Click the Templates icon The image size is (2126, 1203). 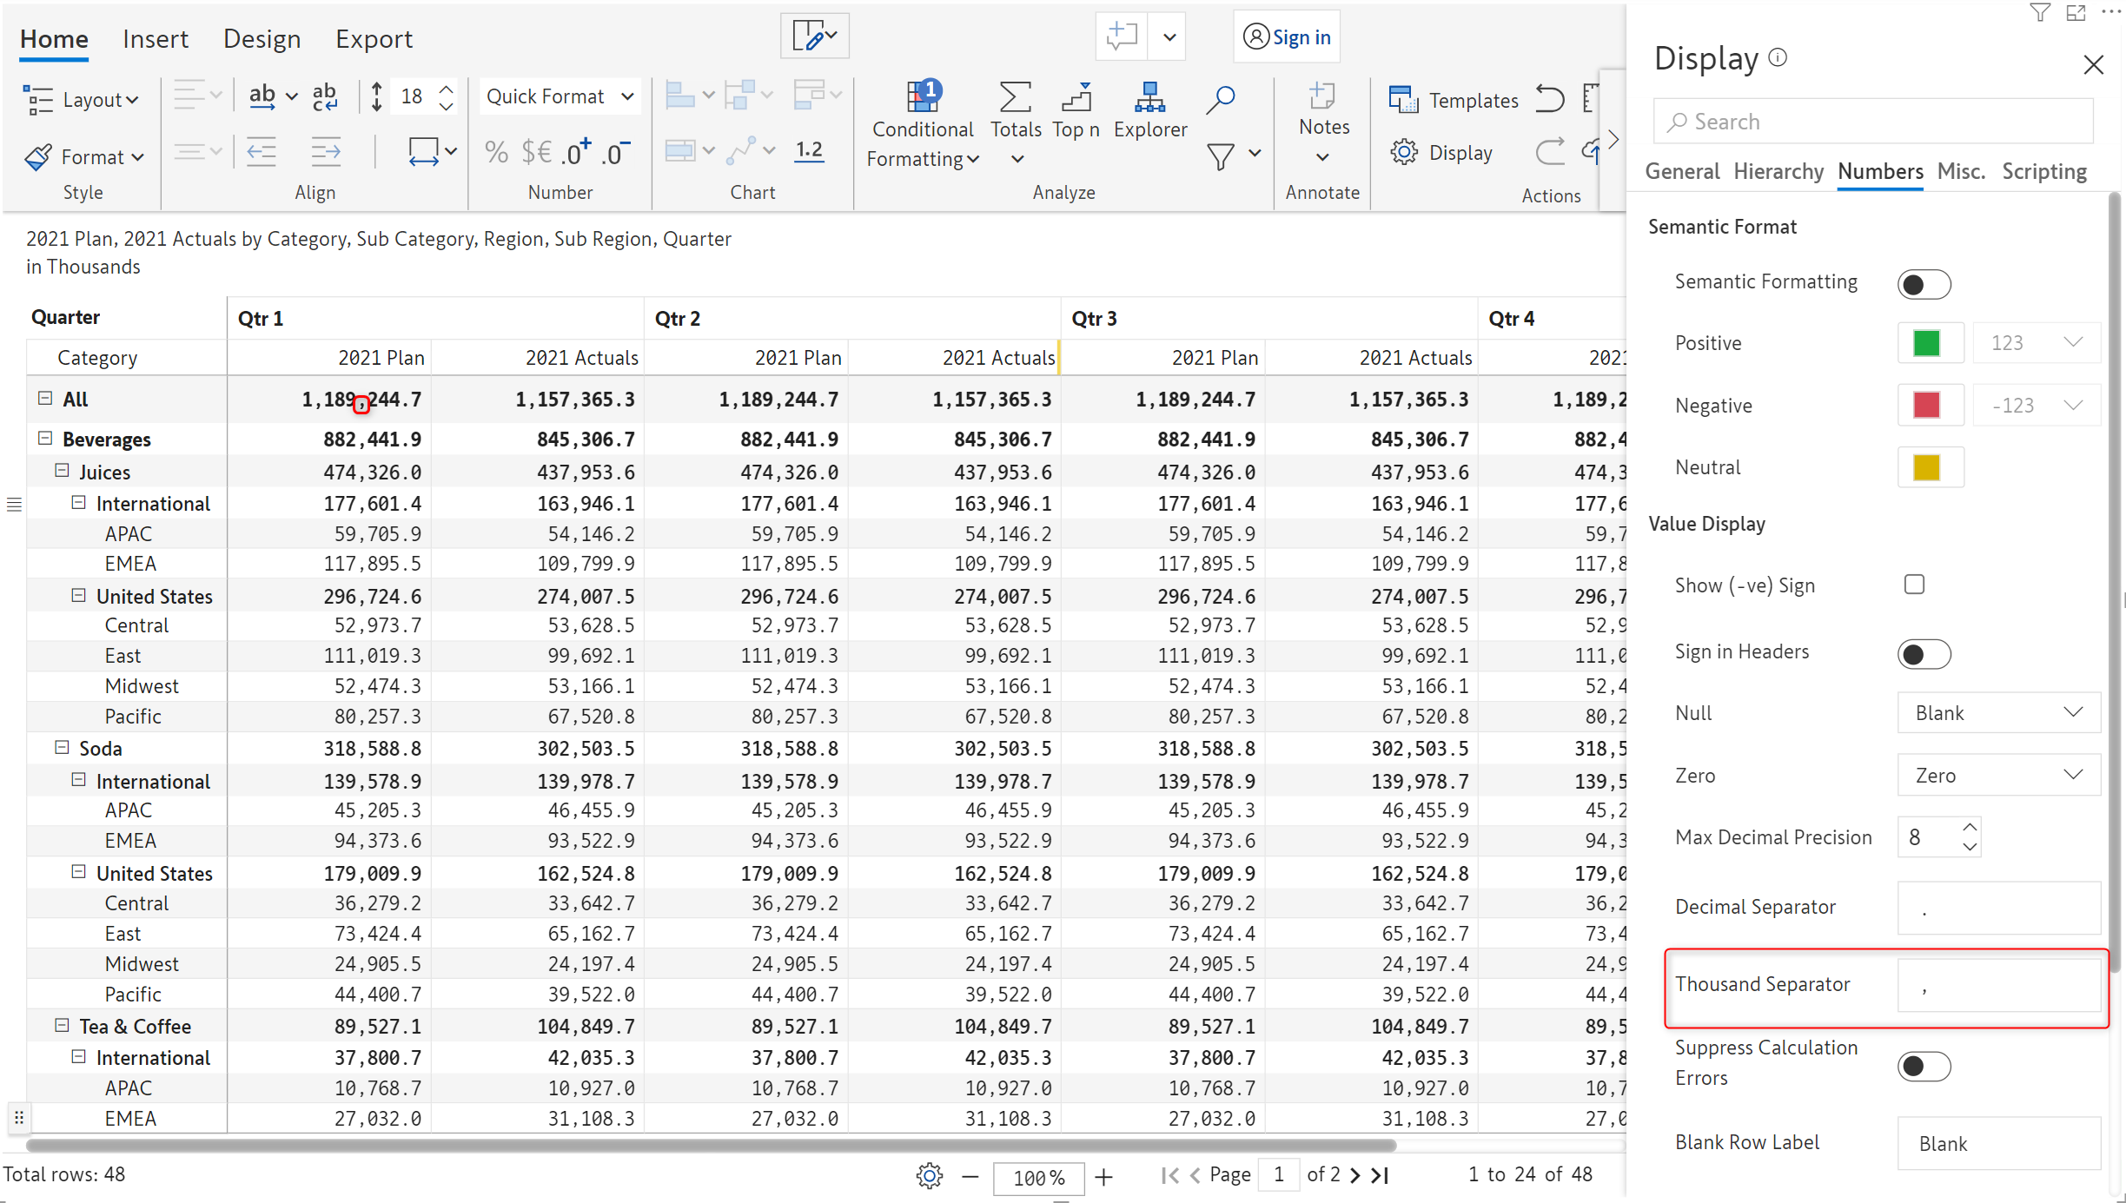tap(1402, 100)
